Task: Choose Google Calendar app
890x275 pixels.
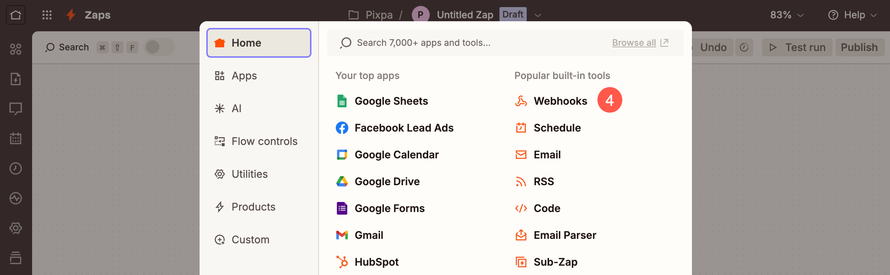Action: tap(387, 155)
